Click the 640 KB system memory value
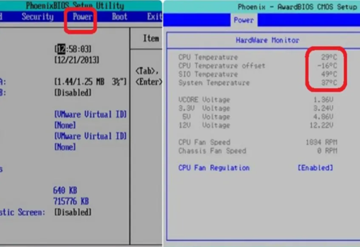The image size is (360, 247). click(65, 190)
